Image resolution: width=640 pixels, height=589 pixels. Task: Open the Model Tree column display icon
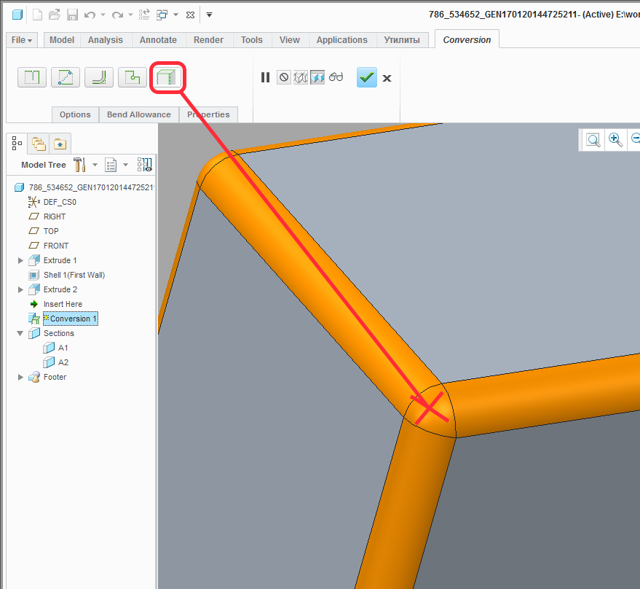pos(145,165)
